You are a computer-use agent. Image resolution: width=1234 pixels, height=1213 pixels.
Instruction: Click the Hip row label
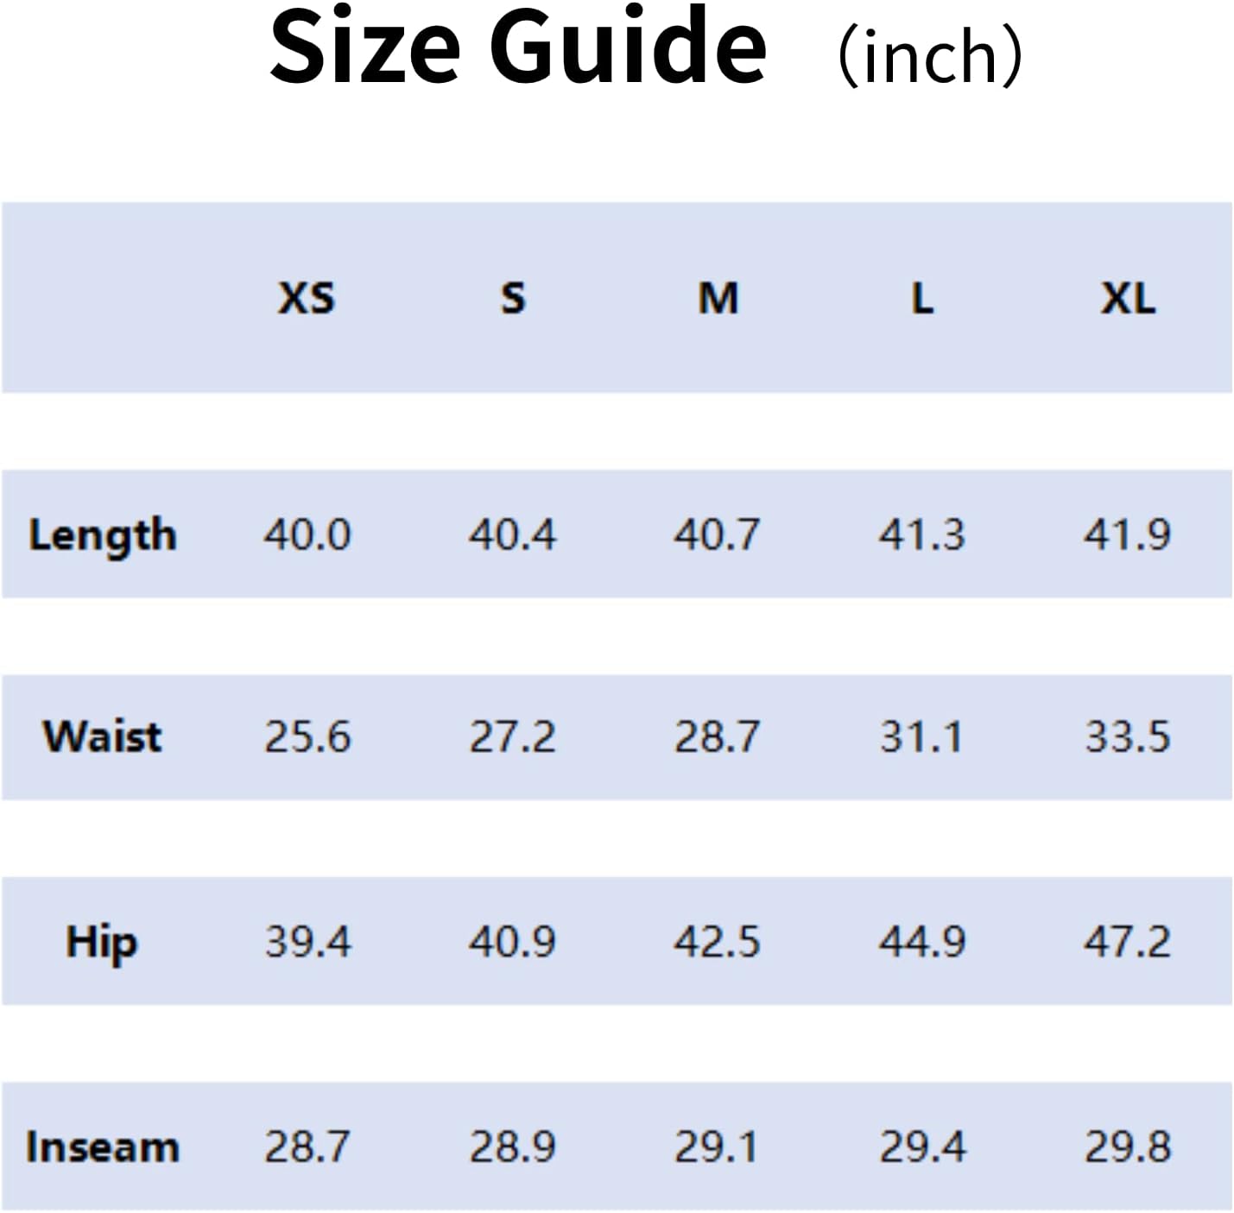tap(102, 942)
